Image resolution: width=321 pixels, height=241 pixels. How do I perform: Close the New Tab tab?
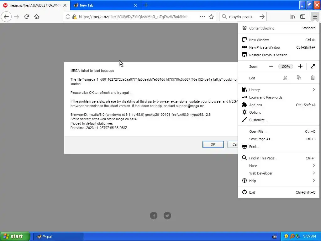(x=135, y=5)
